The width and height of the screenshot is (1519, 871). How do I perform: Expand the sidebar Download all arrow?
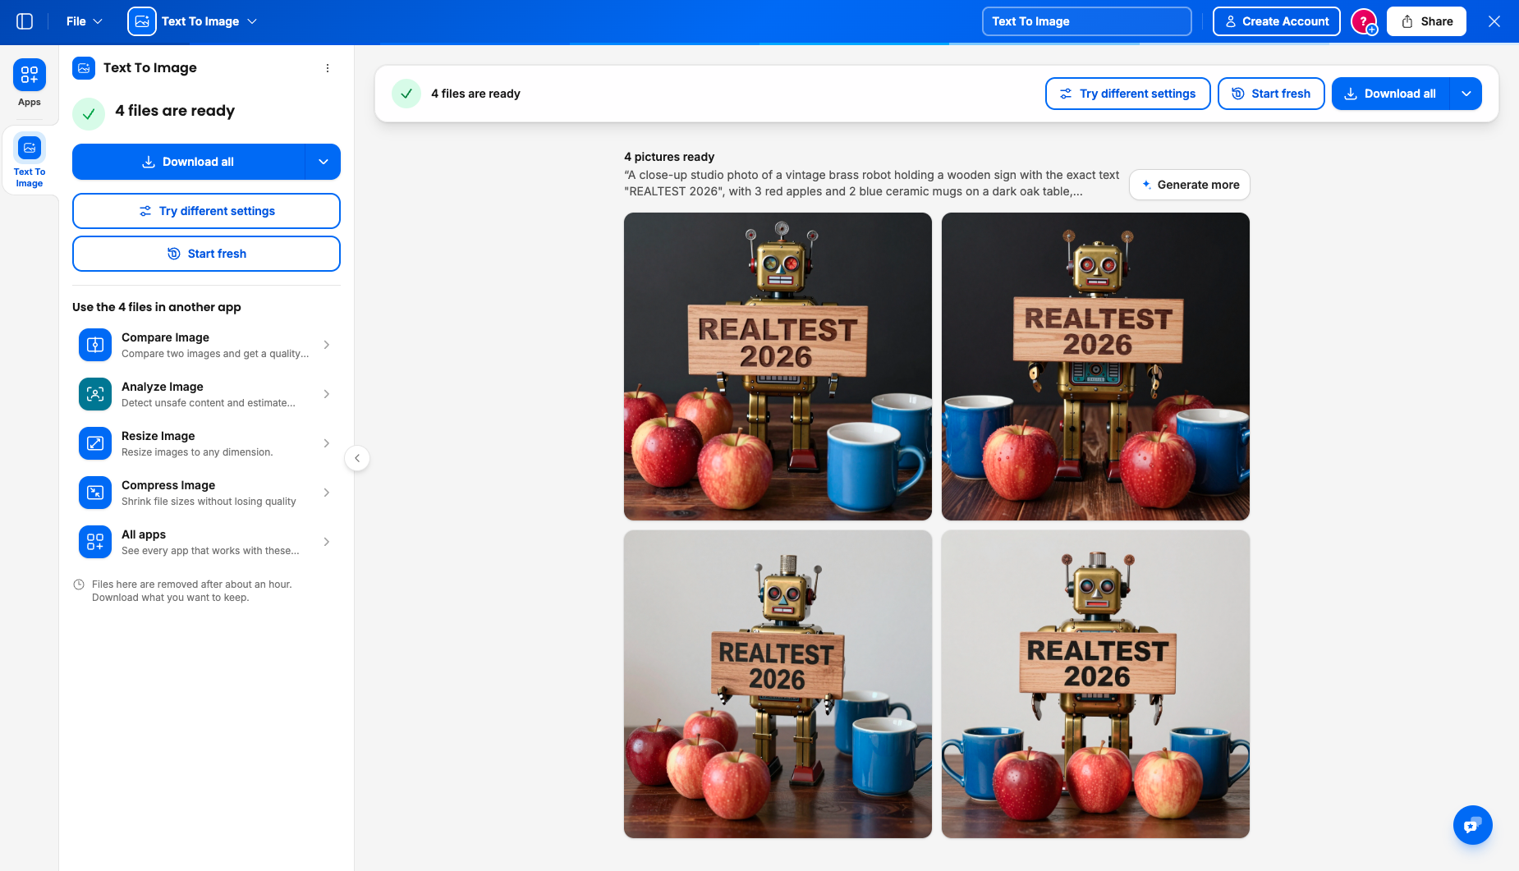[x=324, y=162]
